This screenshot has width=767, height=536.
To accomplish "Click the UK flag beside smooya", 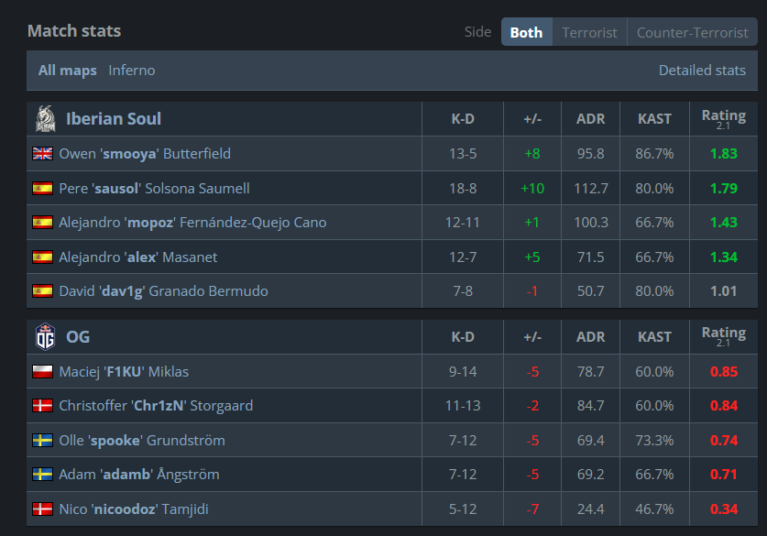I will point(42,154).
